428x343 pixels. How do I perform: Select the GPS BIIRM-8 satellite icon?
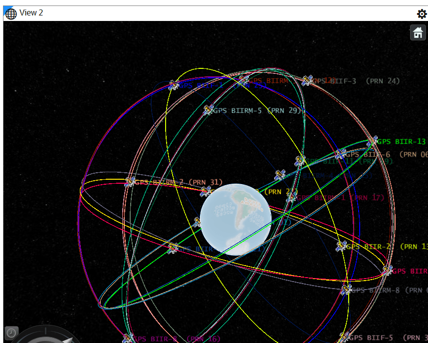pyautogui.click(x=346, y=290)
